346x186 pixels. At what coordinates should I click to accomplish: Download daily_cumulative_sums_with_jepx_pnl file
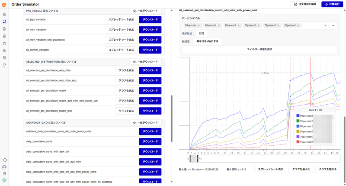[150, 151]
